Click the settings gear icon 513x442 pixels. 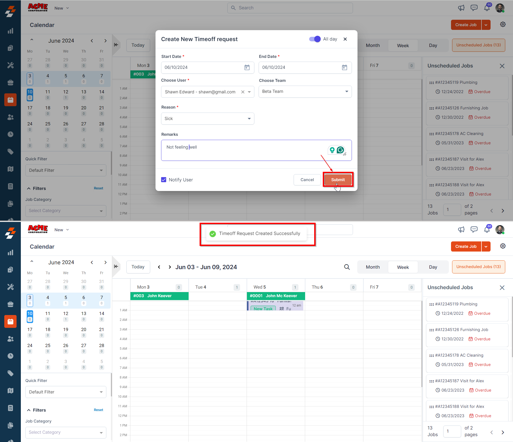(503, 246)
